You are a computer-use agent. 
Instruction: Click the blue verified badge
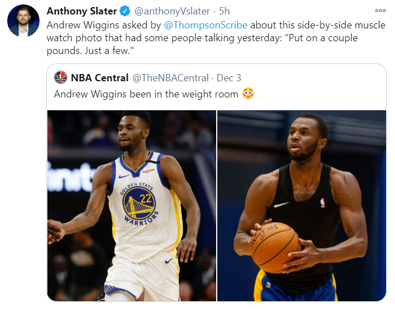click(124, 11)
